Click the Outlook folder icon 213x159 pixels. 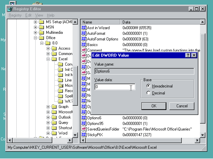54,117
